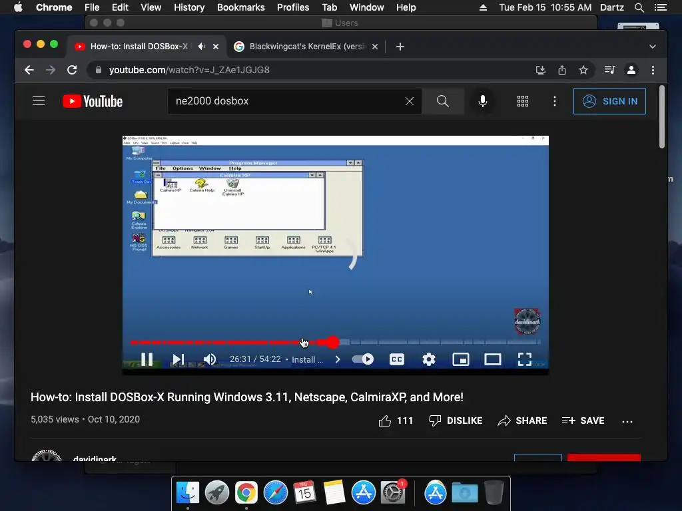682x511 pixels.
Task: Expand the tab search chevron
Action: (653, 47)
